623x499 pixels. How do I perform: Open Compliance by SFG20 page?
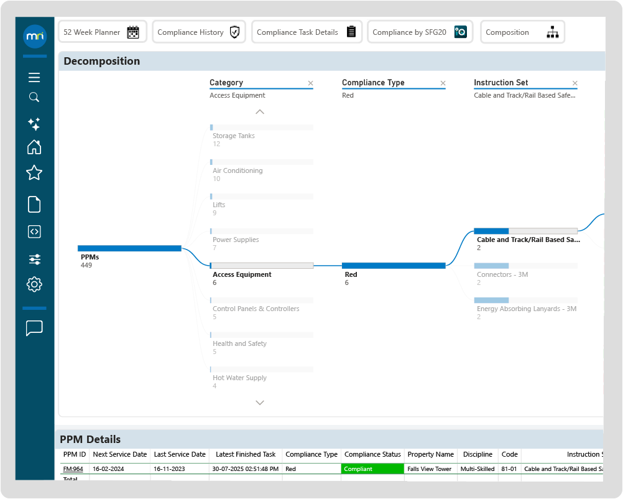click(419, 32)
